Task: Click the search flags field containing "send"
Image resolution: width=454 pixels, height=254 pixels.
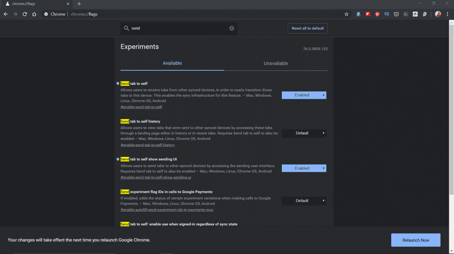Action: [179, 28]
